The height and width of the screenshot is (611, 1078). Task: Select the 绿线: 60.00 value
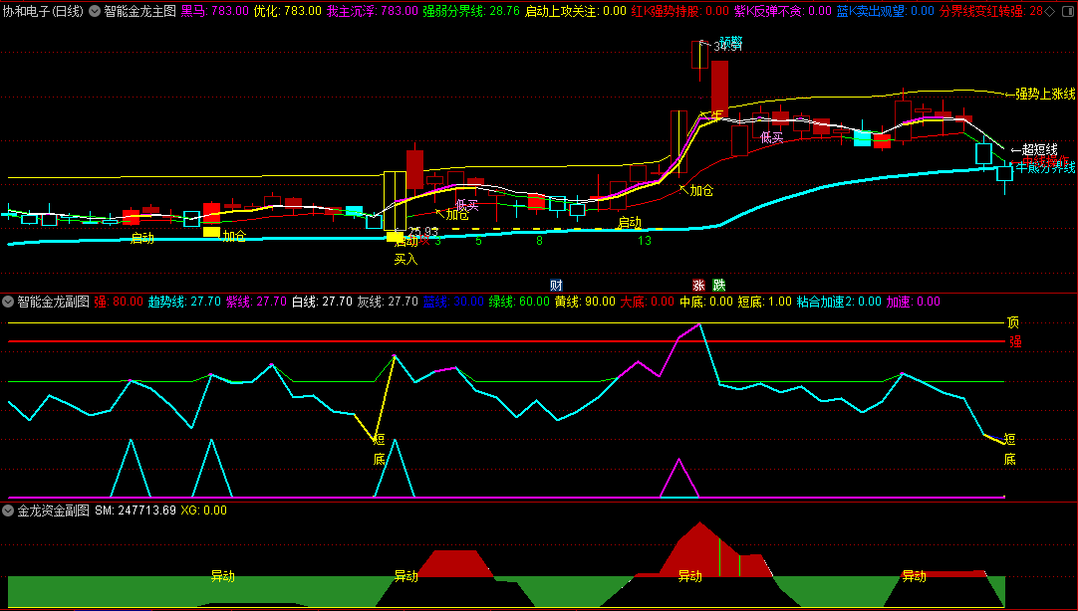coord(519,302)
